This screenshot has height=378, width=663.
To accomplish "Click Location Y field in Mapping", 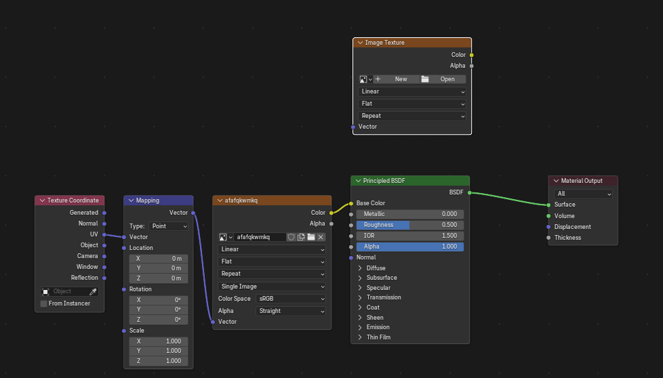I will tap(159, 269).
